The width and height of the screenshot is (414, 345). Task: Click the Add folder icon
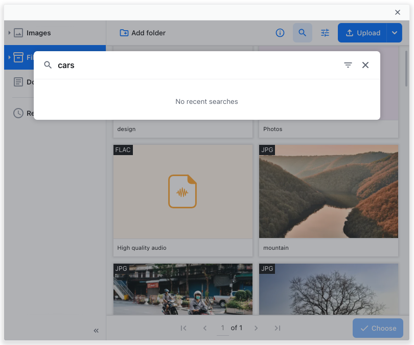[124, 33]
